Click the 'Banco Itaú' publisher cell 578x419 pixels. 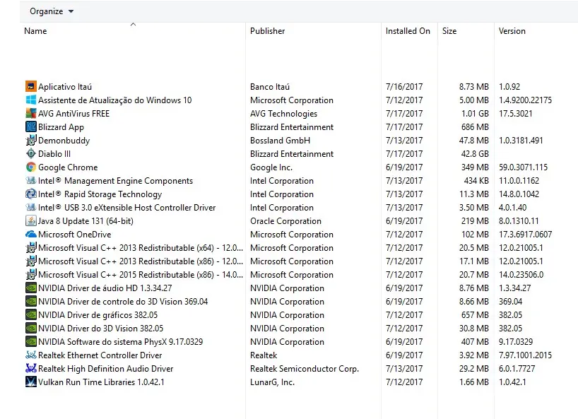click(270, 87)
